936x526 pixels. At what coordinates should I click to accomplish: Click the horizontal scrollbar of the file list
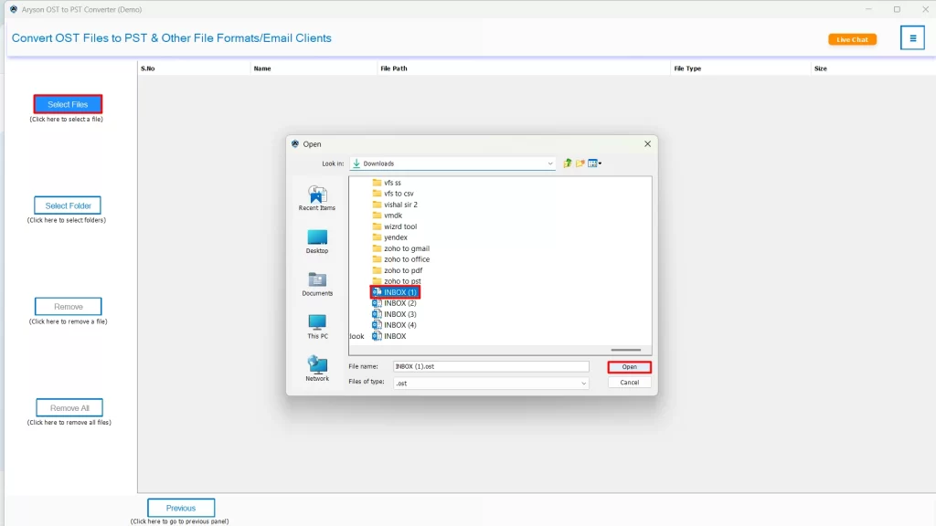coord(627,349)
